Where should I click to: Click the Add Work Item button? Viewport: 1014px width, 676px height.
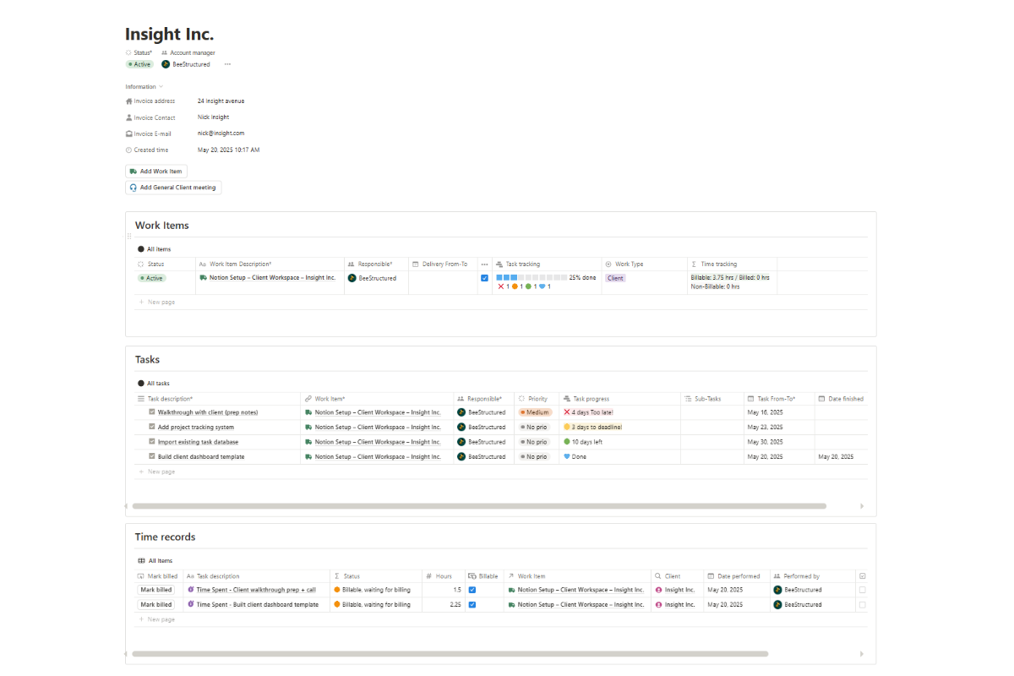click(156, 171)
